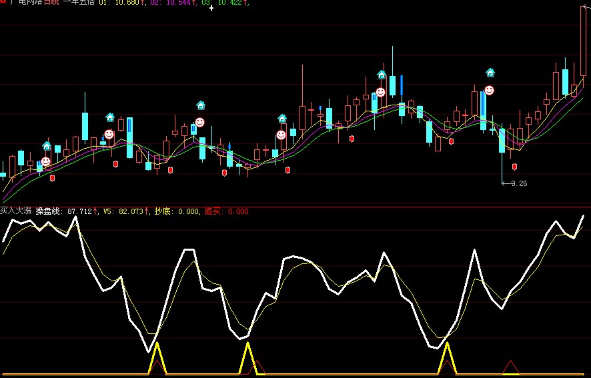Click the leftmost smiley face buy marker
This screenshot has width=591, height=378.
point(45,161)
